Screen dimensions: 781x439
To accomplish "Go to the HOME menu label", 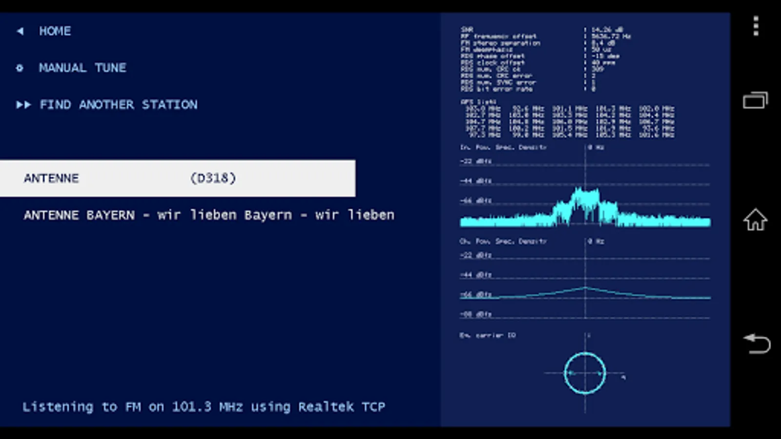I will tap(55, 31).
